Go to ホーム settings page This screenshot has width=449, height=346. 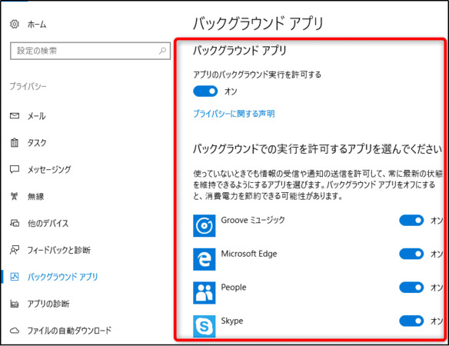(x=37, y=25)
